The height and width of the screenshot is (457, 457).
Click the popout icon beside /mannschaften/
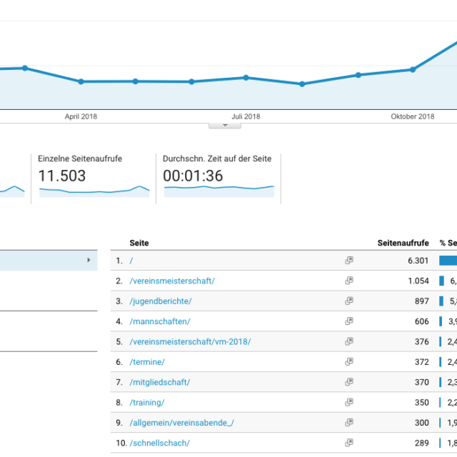tap(348, 321)
